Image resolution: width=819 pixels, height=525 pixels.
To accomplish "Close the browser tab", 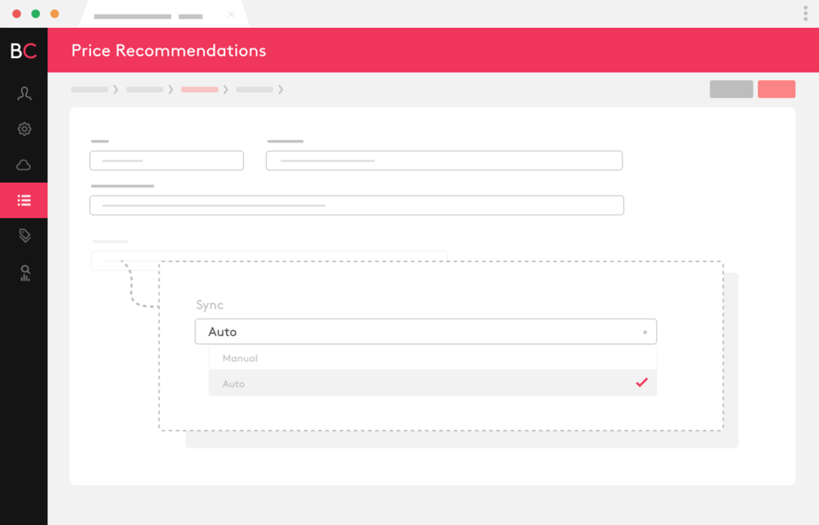I will tap(231, 15).
